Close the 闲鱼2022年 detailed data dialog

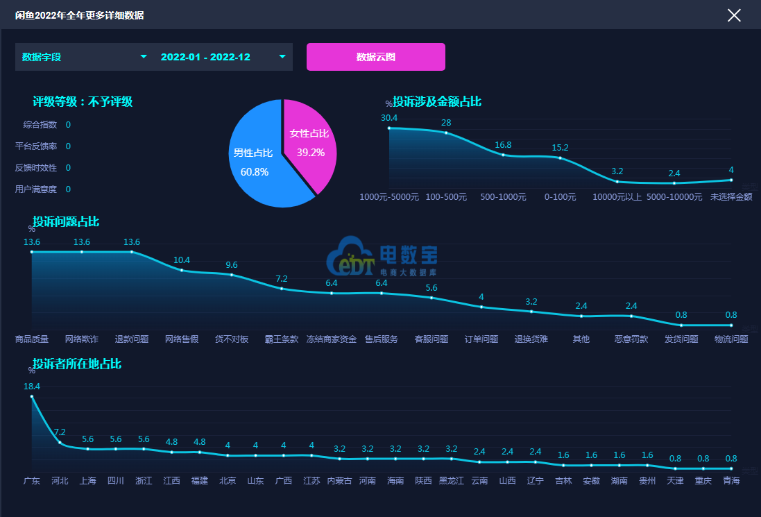coord(734,15)
